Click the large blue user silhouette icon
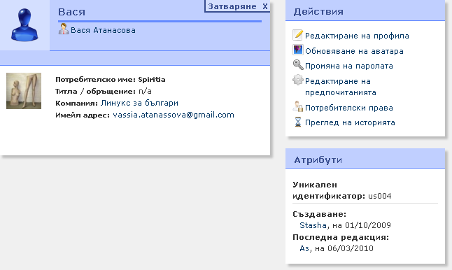 tap(24, 25)
